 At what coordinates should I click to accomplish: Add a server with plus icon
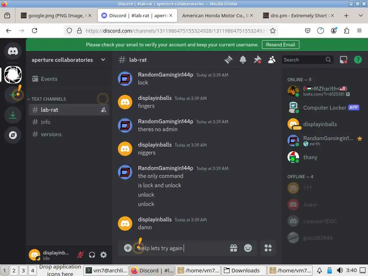pyautogui.click(x=13, y=95)
